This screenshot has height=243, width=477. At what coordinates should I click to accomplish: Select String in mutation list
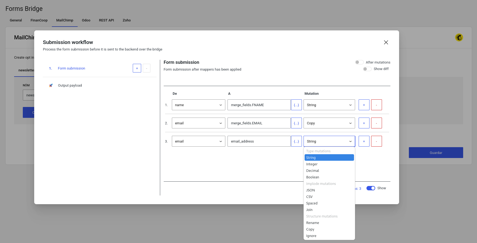(x=329, y=157)
